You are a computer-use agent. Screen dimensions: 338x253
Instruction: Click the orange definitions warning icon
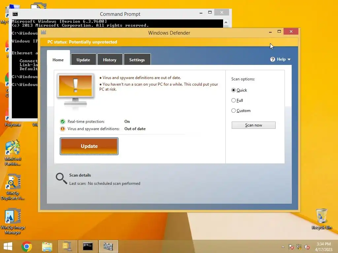[x=62, y=129]
